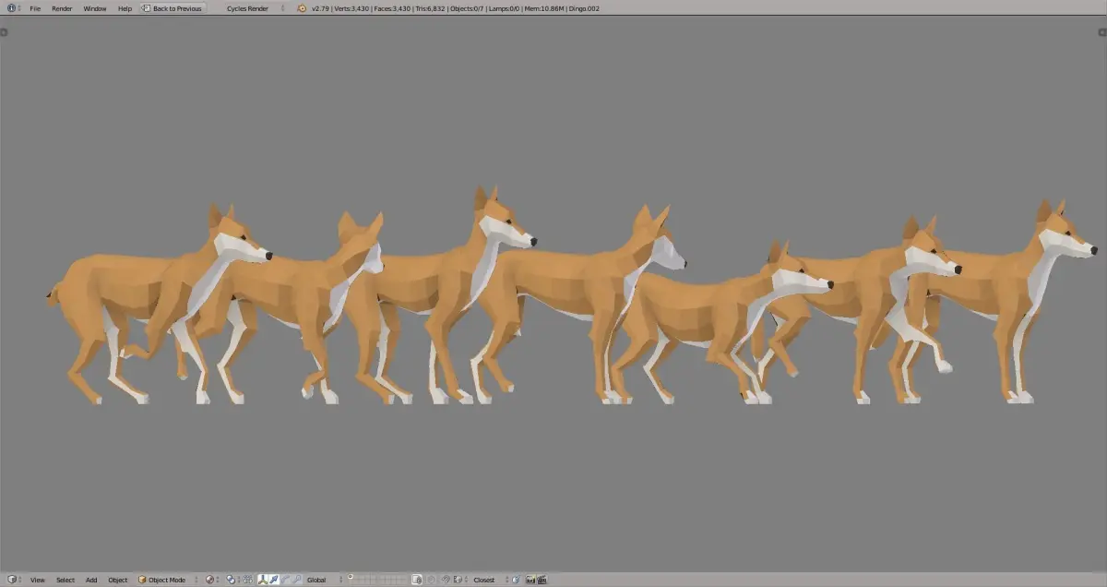This screenshot has height=587, width=1107.
Task: Click the Lamps:0/0 statistic
Action: [506, 7]
